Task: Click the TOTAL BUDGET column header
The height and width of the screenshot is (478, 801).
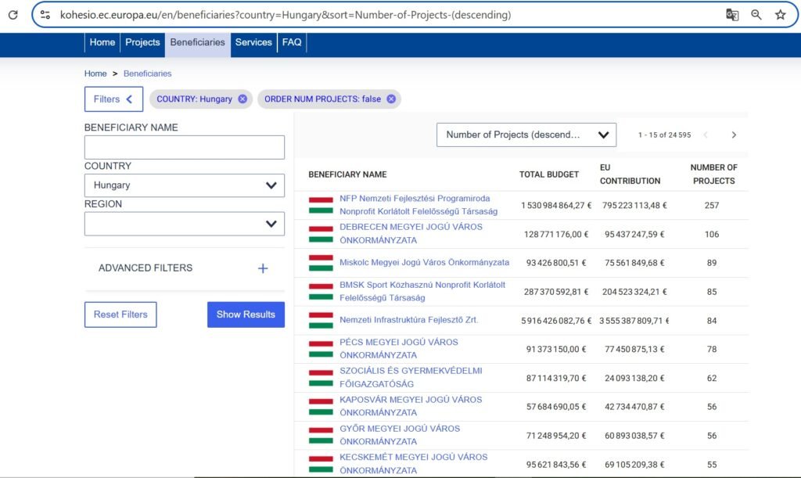Action: [549, 174]
